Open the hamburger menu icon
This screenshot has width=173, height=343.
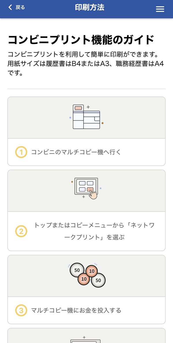[160, 9]
